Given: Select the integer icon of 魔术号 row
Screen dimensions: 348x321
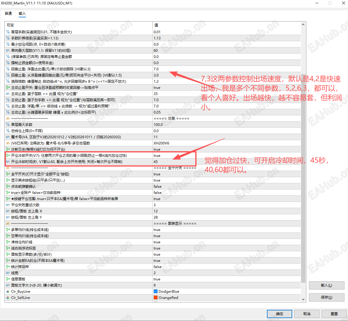Looking at the screenshot, I should pos(8,137).
